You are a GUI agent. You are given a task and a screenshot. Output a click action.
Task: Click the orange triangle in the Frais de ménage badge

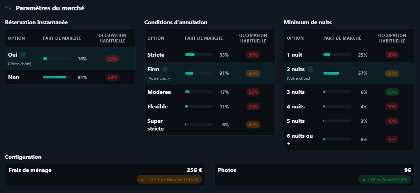[x=142, y=180]
